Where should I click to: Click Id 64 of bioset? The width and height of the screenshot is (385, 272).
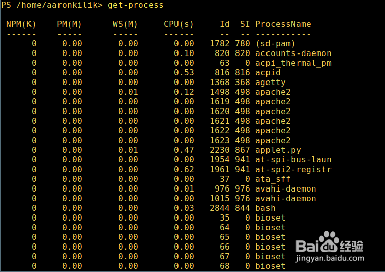coord(225,228)
